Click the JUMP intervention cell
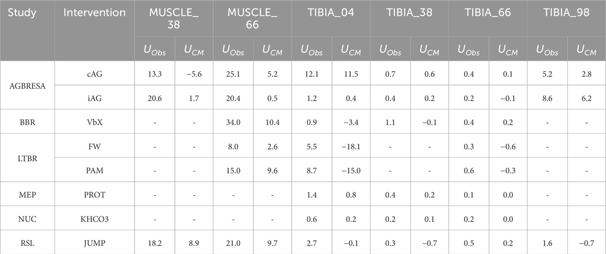This screenshot has height=254, width=606. tap(95, 242)
